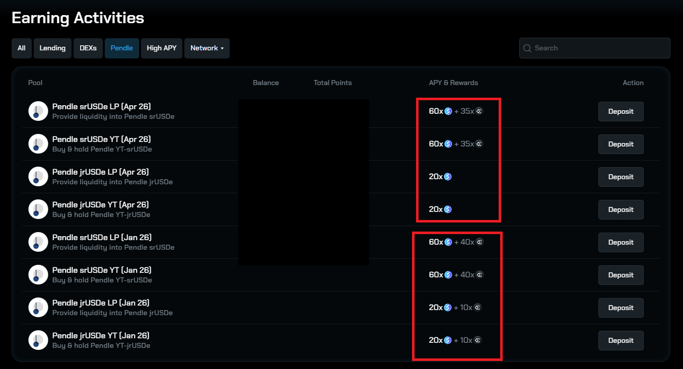Screen dimensions: 683x369
Task: Click the blue 20x token icon for jrUSDe YT (Jan 26)
Action: click(x=448, y=340)
